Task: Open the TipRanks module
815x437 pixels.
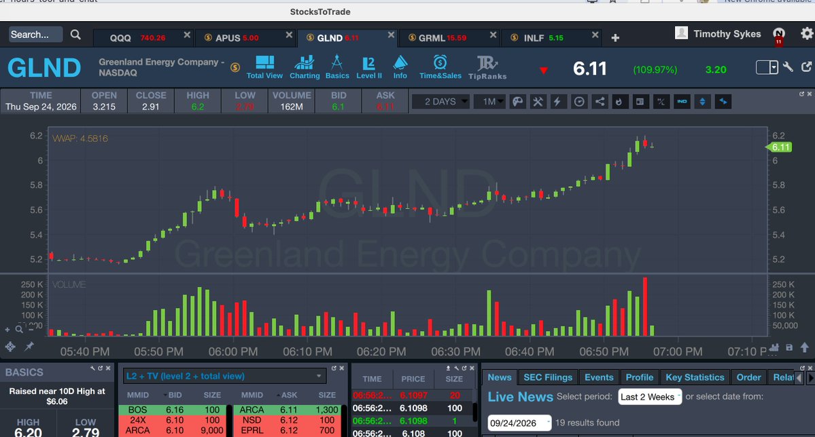Action: [487, 67]
